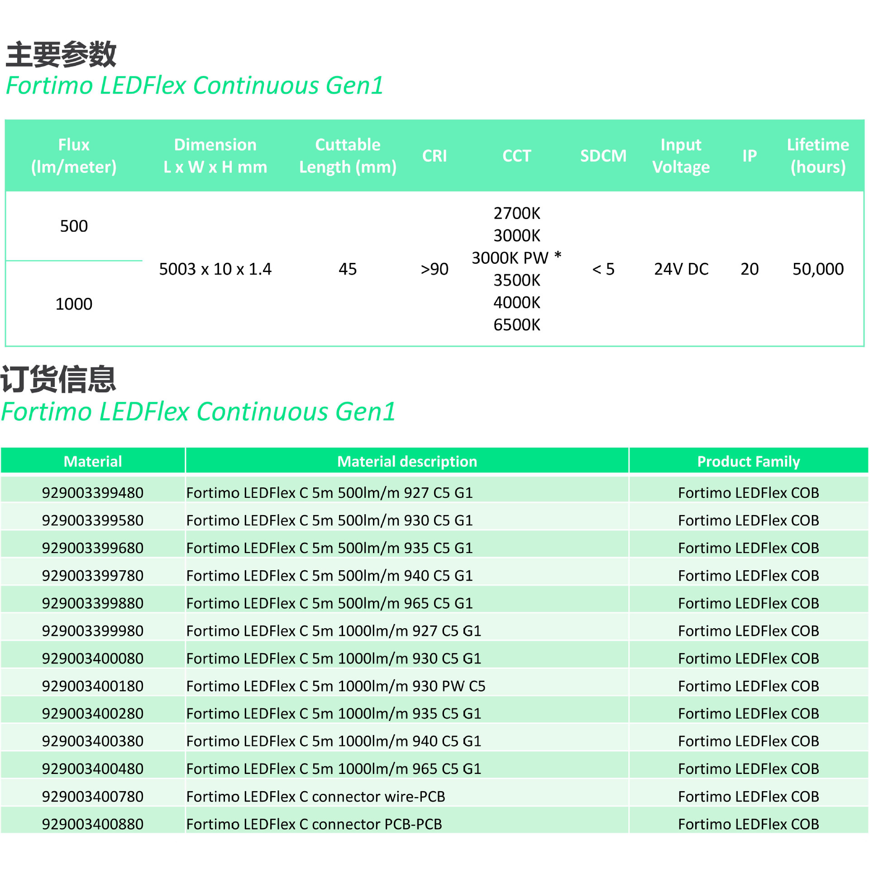Screen dimensions: 869x869
Task: Select the flux cell reading 1000
Action: tap(74, 304)
